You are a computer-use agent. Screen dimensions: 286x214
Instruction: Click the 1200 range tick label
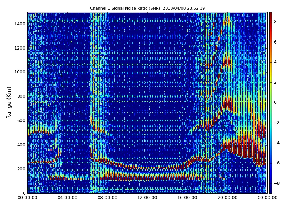click(x=20, y=48)
